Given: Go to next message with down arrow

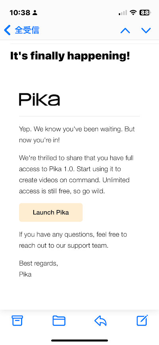Looking at the screenshot, I should (146, 30).
